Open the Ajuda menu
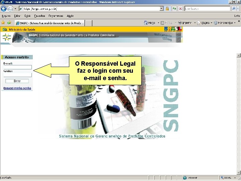Image resolution: width=241 pixels, height=181 pixels. click(70, 16)
